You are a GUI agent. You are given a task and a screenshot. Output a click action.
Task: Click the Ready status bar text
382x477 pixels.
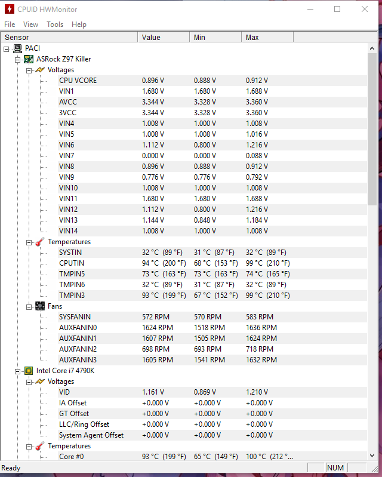(x=11, y=468)
